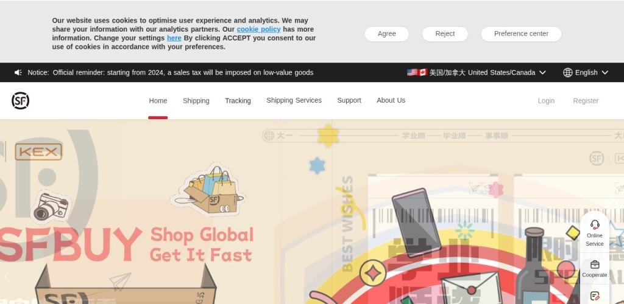Click the globe language icon
This screenshot has width=624, height=304.
(x=567, y=72)
